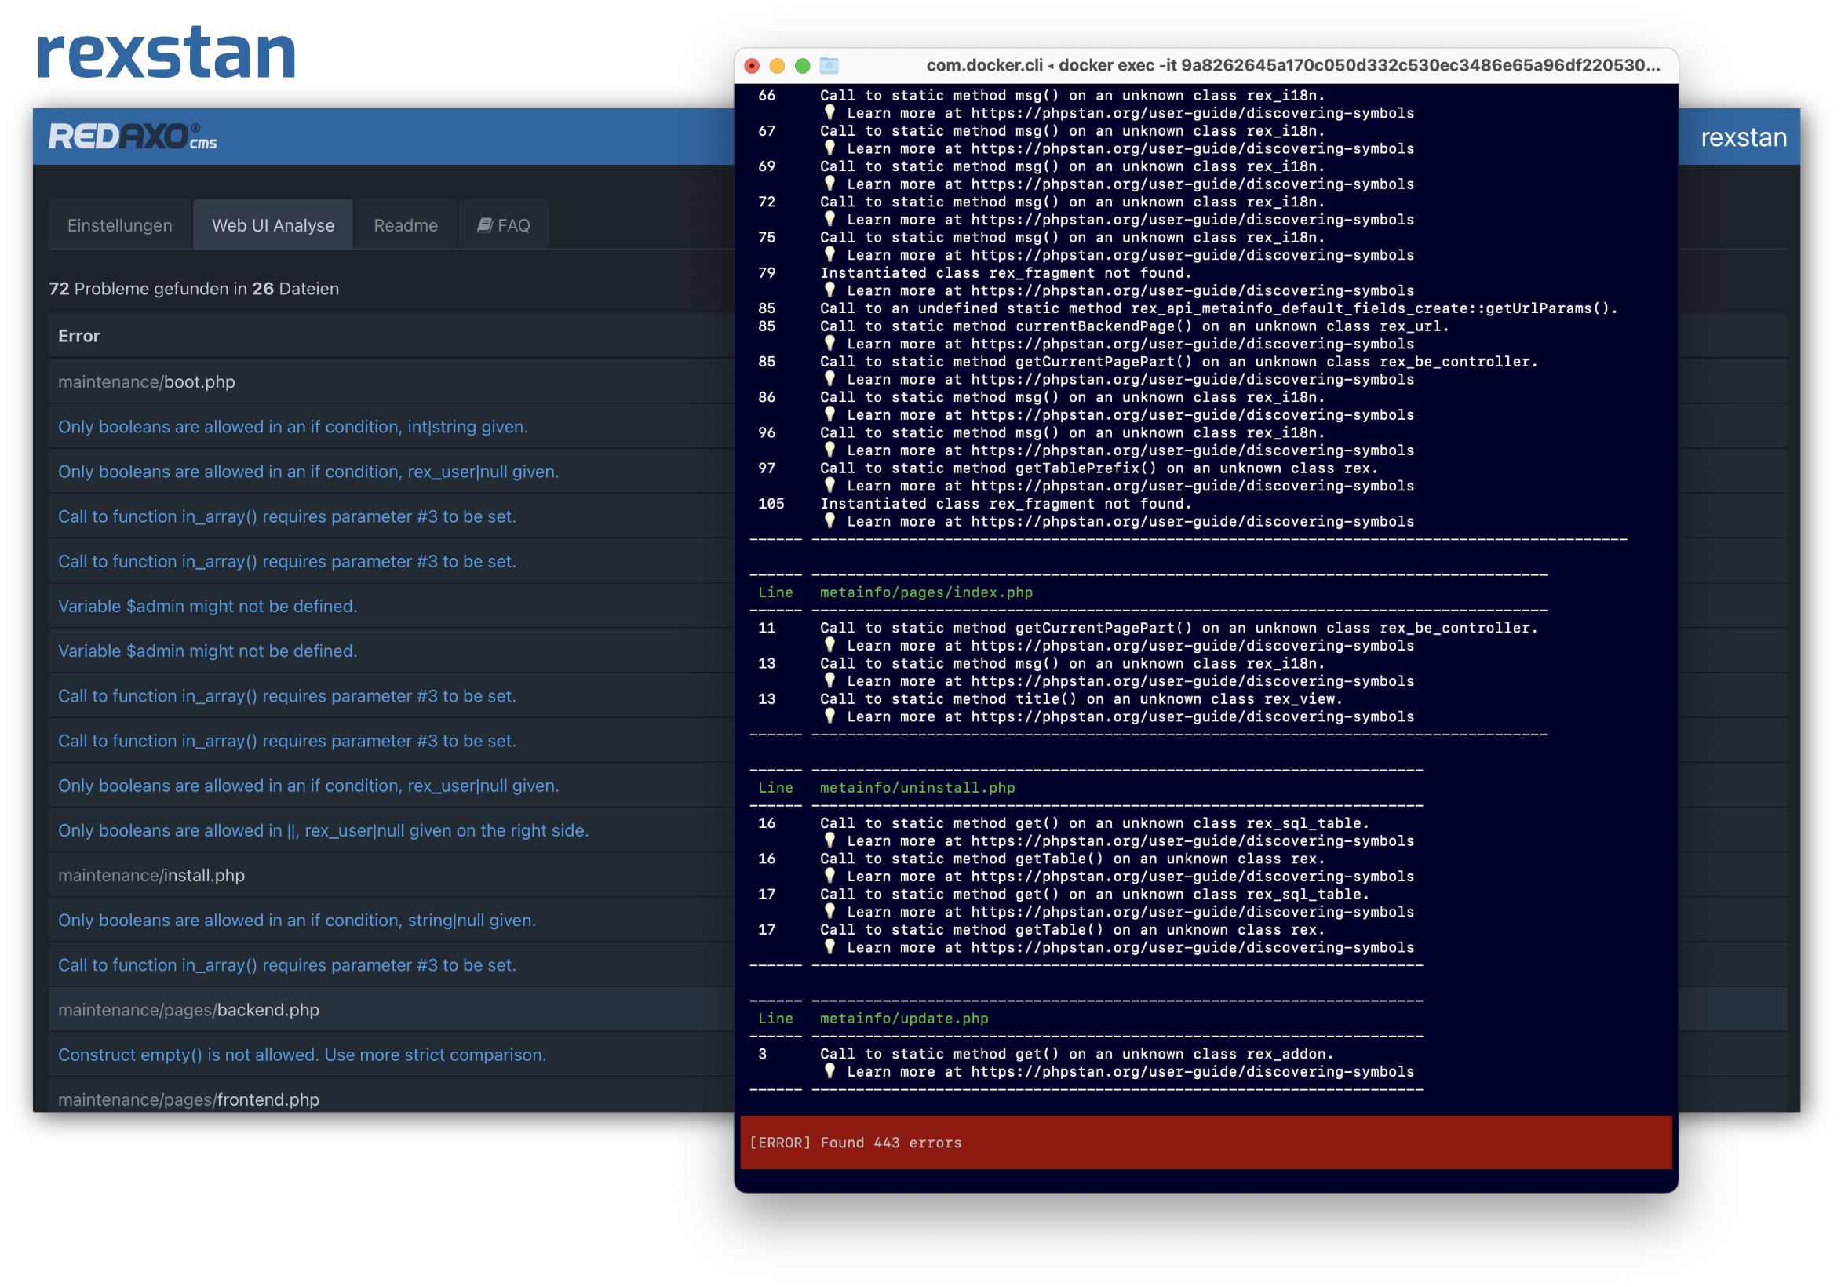Switch to the Web UI Analyse tab
Screen dimensions: 1841x1287
point(272,225)
